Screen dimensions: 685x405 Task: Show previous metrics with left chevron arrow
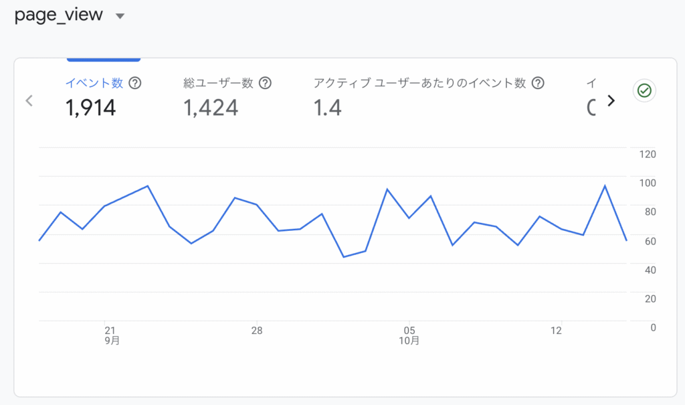[x=29, y=100]
